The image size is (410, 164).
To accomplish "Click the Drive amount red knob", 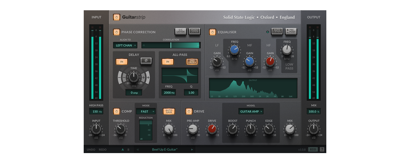I will coord(212,129).
